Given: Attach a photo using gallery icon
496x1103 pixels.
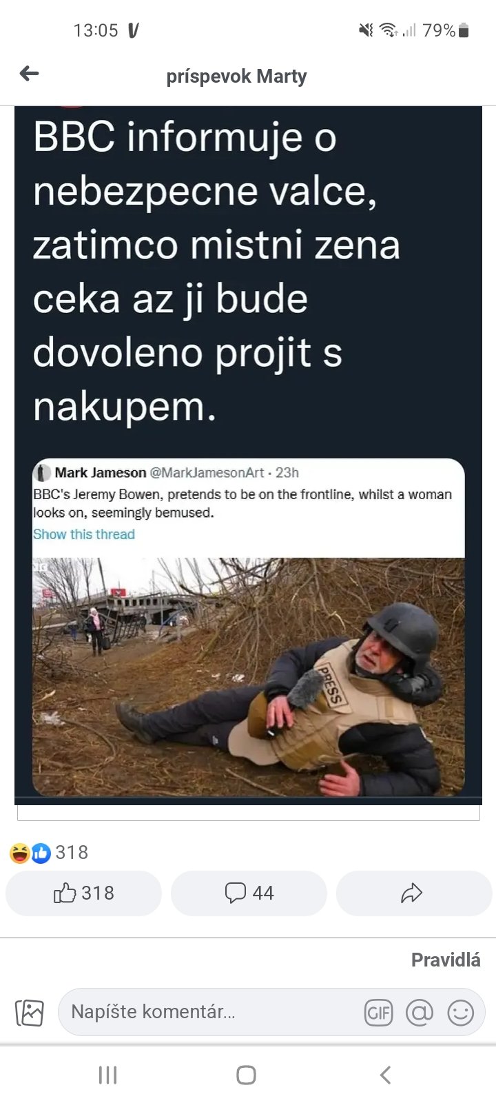Looking at the screenshot, I should click(30, 1013).
